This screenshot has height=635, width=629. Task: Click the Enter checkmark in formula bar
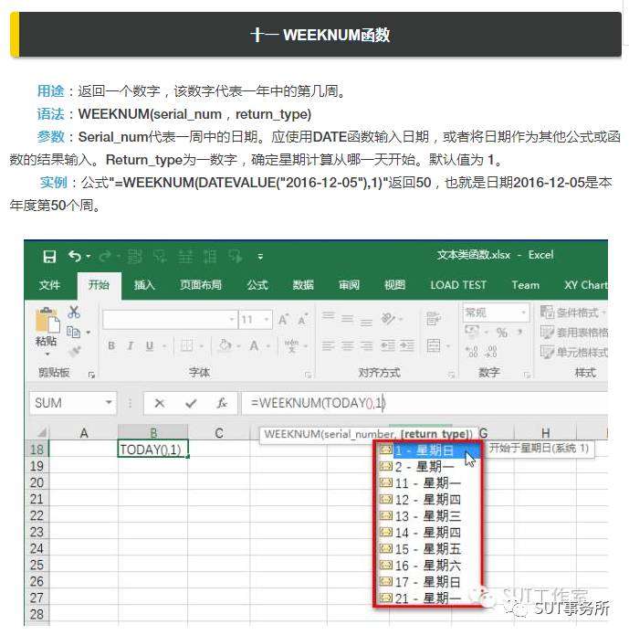(191, 403)
